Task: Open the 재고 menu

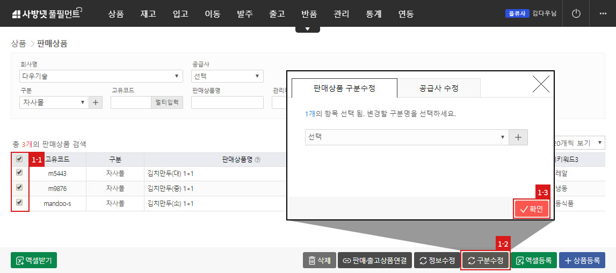Action: pos(148,14)
